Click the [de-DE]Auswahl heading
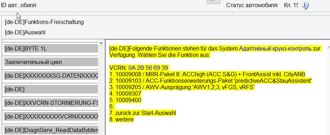 click(x=25, y=33)
